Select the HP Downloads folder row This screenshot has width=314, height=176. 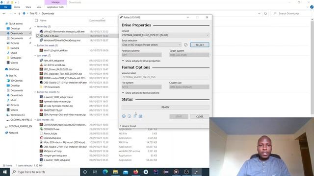point(52,87)
